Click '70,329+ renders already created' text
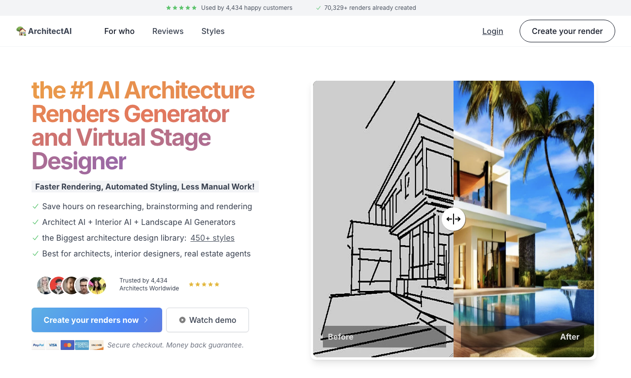631x378 pixels. click(x=370, y=8)
